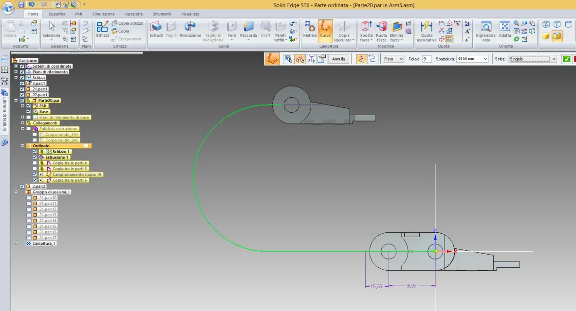Toggle the PMI checkbox
This screenshot has height=311, width=576.
[29, 106]
